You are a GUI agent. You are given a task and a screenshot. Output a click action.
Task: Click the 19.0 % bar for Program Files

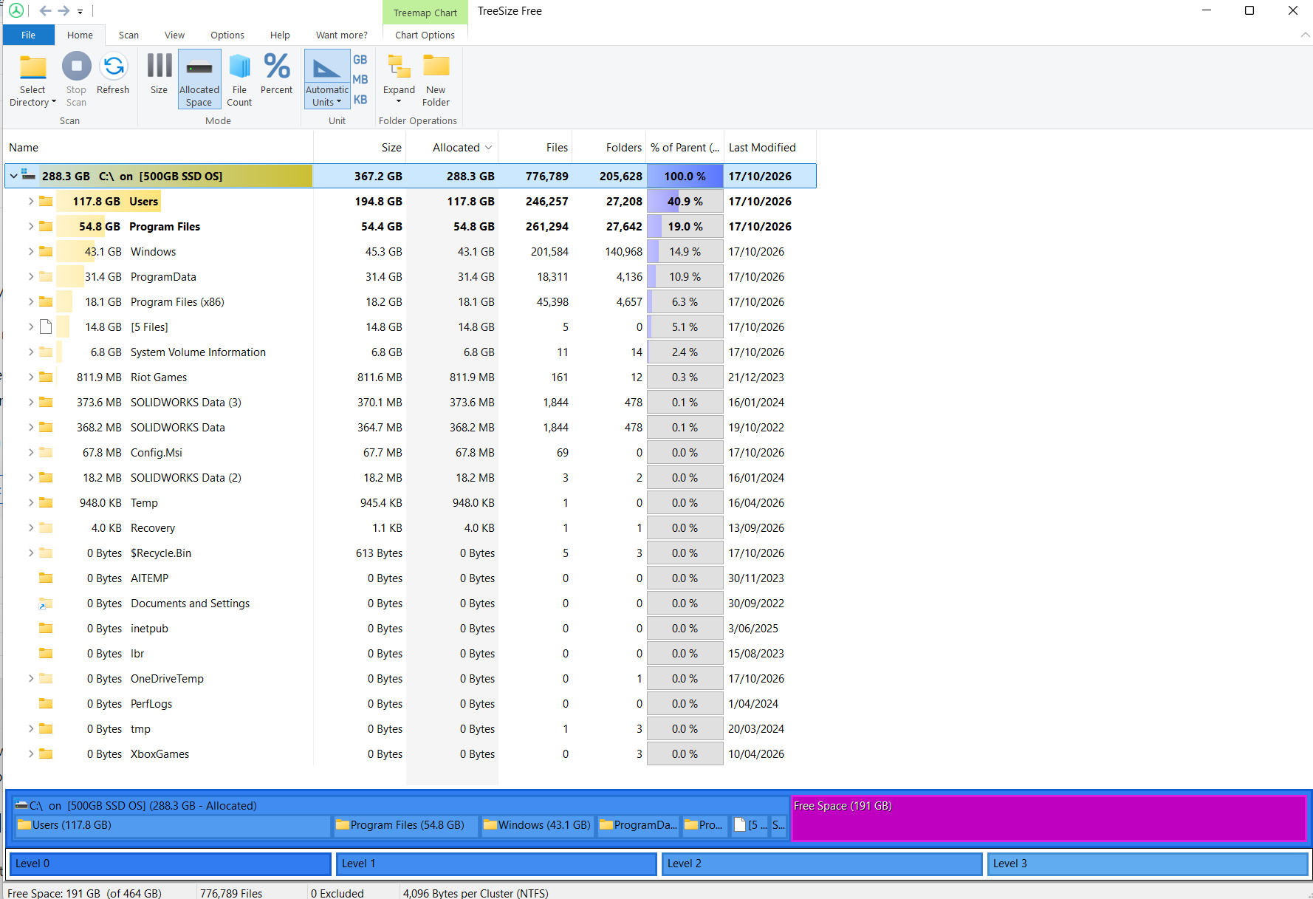[x=685, y=226]
